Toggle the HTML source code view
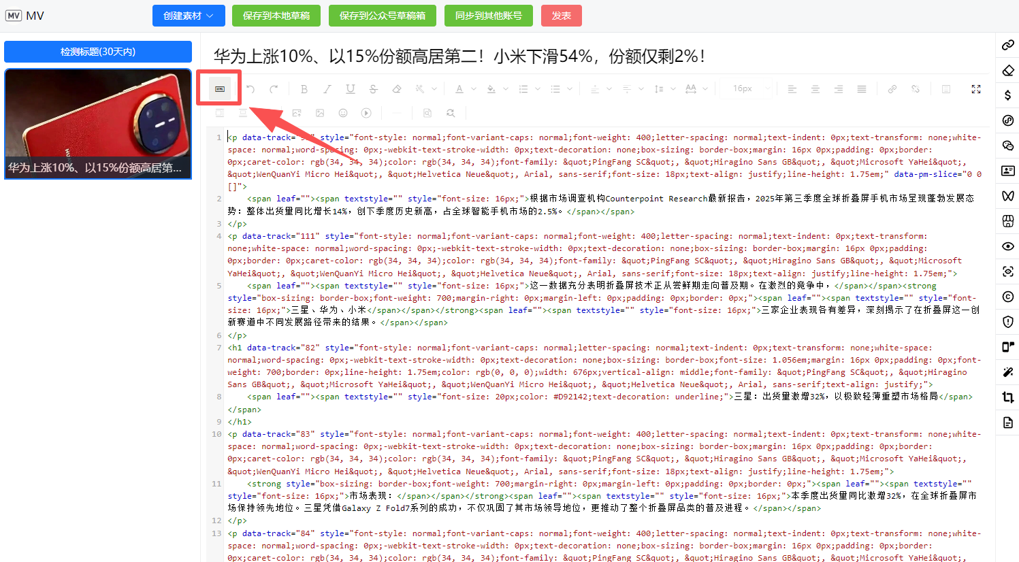This screenshot has width=1019, height=562. [x=219, y=88]
